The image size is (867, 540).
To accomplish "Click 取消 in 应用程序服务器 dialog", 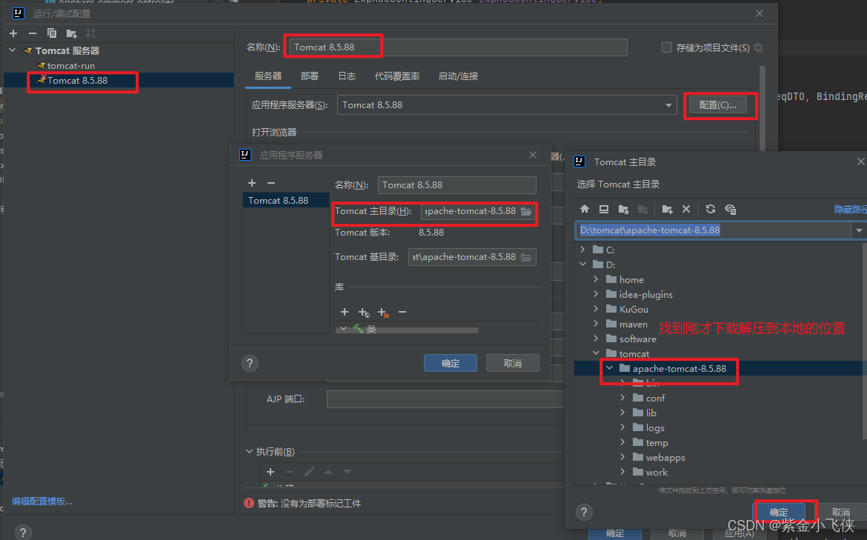I will click(513, 363).
